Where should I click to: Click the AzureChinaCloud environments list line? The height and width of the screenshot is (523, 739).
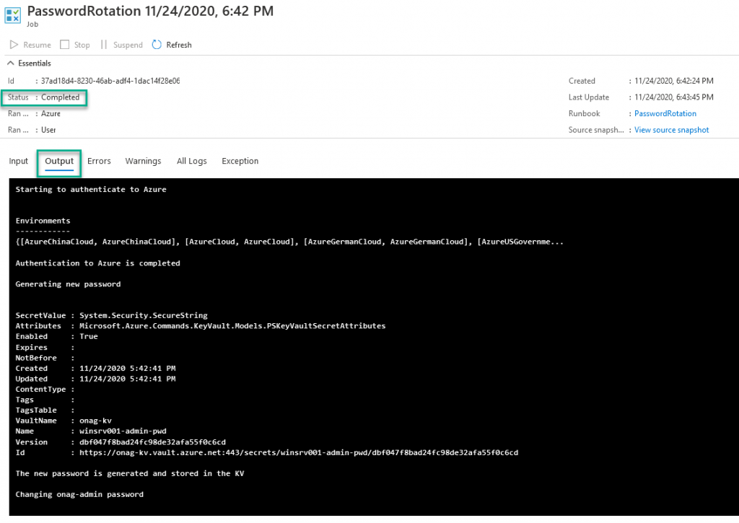pyautogui.click(x=289, y=242)
